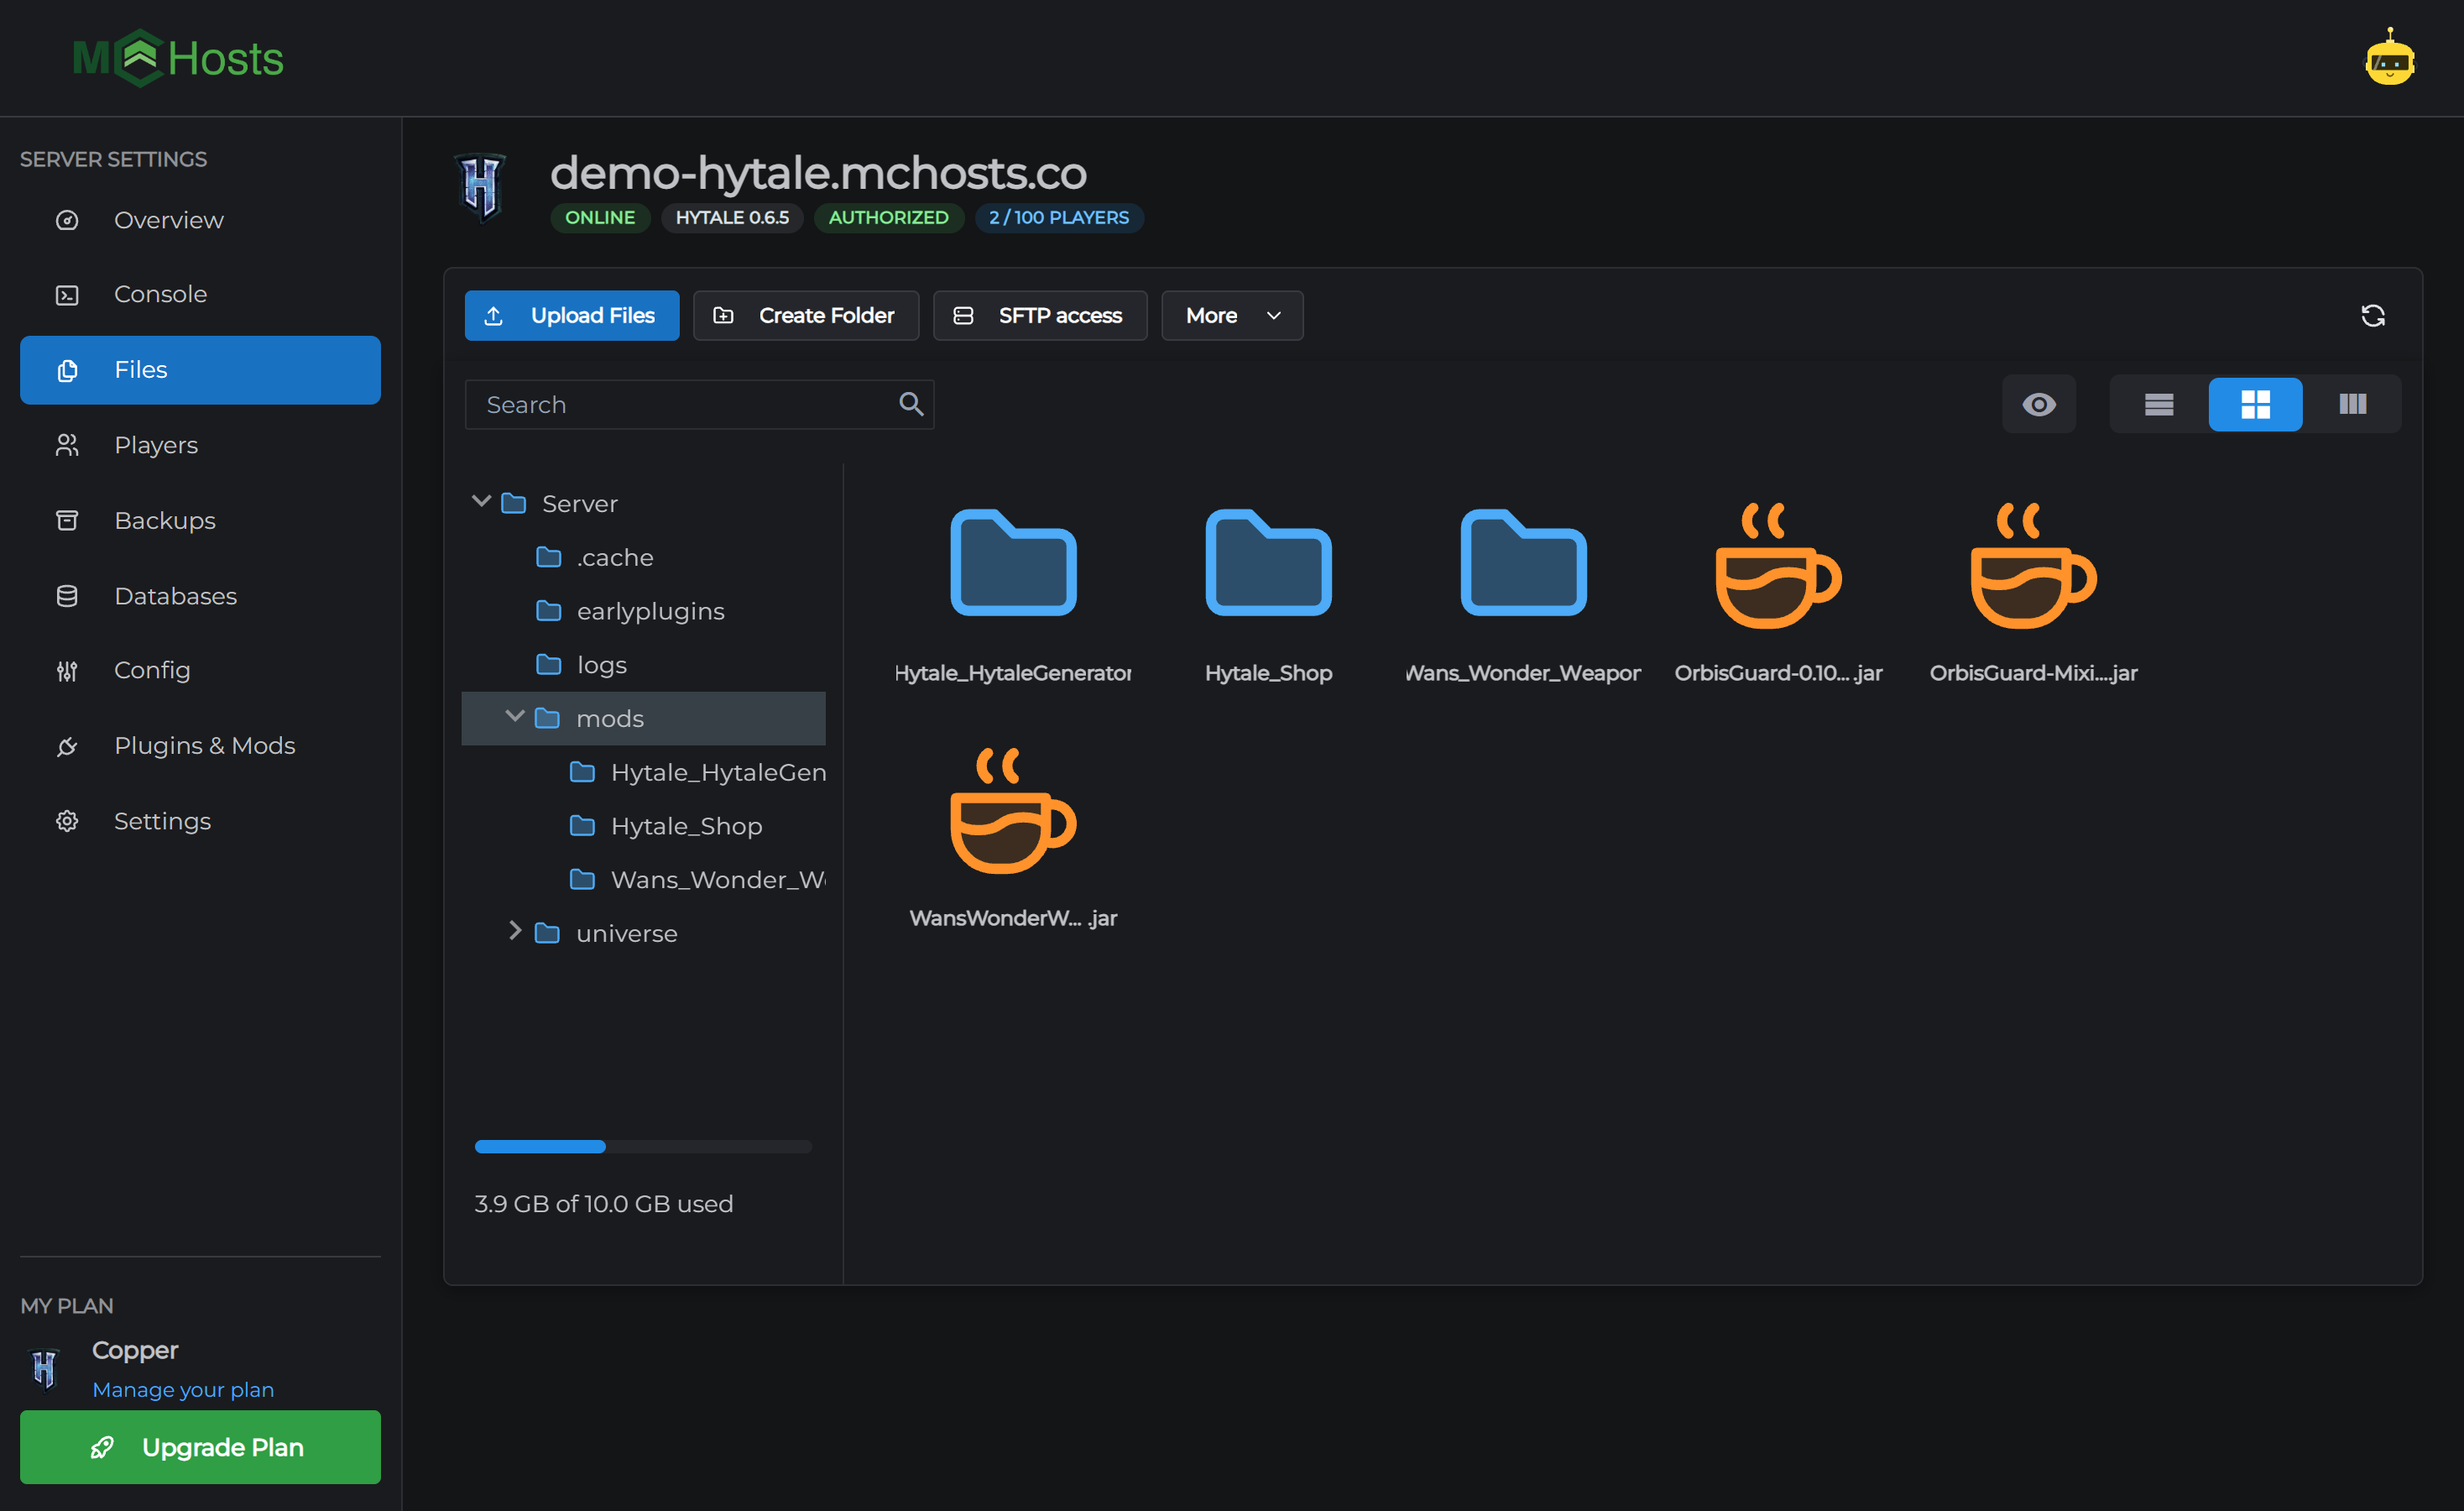This screenshot has width=2464, height=1511.
Task: Click the '3.9 GB of 10.0 GB used' text
Action: [603, 1204]
